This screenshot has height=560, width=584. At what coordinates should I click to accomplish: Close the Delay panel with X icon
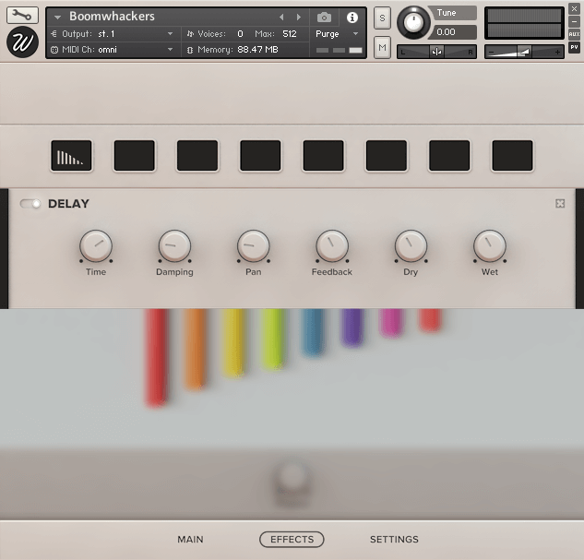560,203
